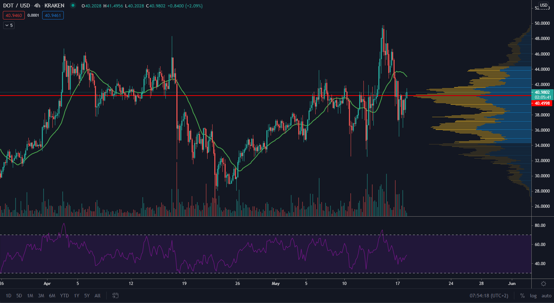Toggle log scale mode
Screen dimensions: 554x303
coord(533,296)
